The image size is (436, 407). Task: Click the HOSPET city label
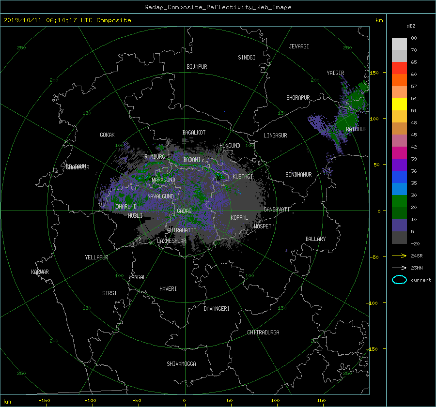click(263, 226)
